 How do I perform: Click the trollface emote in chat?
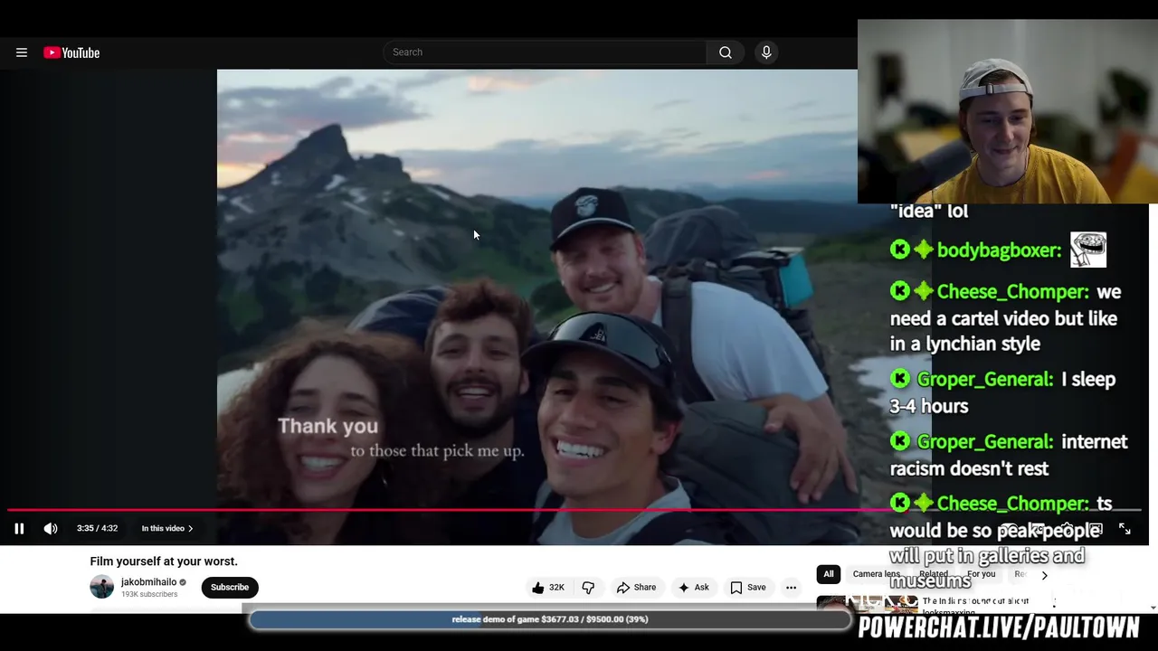[x=1088, y=250]
